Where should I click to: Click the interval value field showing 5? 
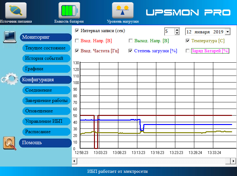pyautogui.click(x=169, y=31)
